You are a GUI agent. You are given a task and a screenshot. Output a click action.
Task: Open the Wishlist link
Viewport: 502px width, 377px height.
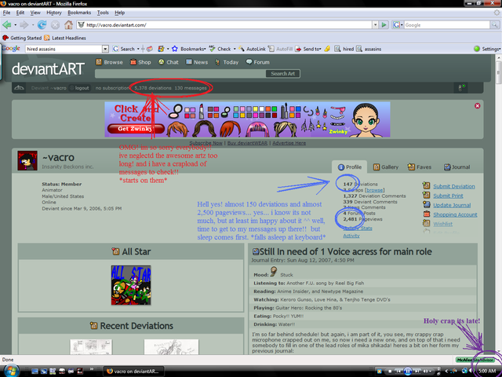(x=442, y=224)
